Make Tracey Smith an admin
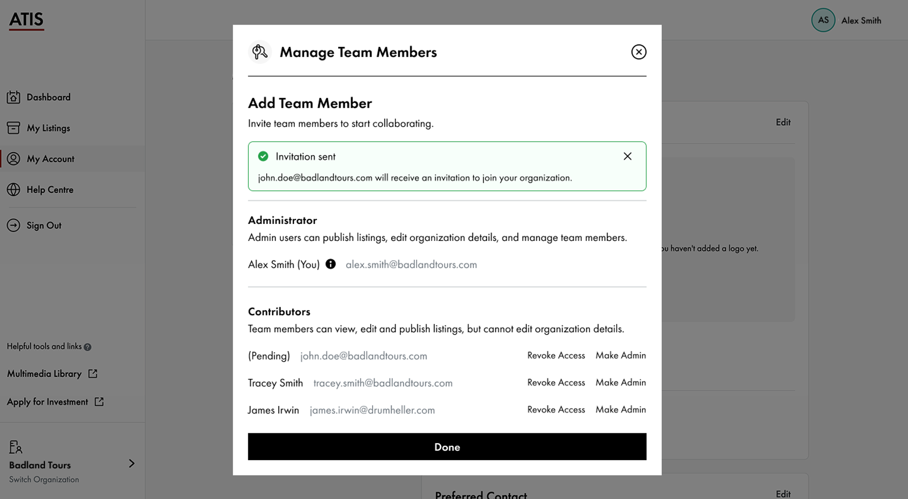The image size is (908, 499). (x=620, y=382)
